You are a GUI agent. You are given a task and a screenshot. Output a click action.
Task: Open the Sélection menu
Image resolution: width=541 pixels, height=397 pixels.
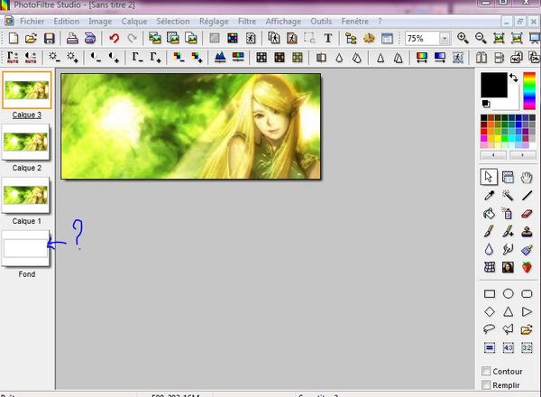tap(173, 22)
